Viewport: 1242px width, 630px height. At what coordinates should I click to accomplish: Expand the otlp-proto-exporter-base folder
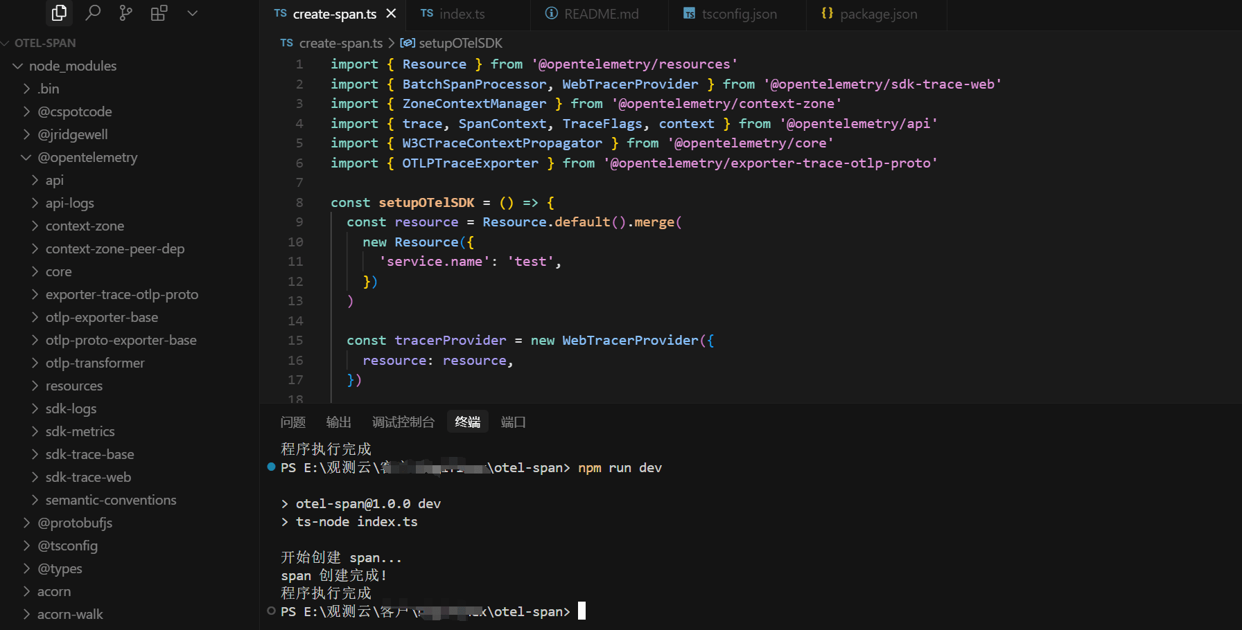[x=35, y=340]
